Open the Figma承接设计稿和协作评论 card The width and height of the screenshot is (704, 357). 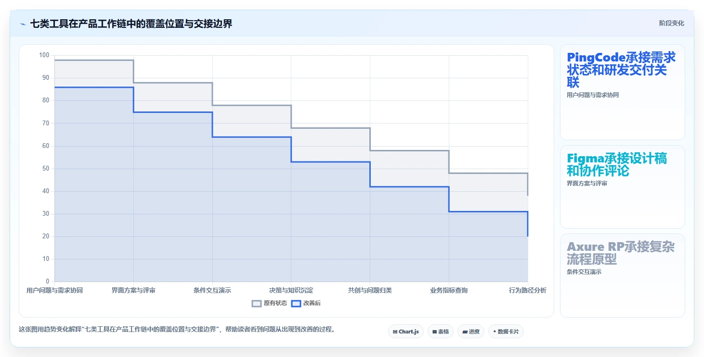623,187
